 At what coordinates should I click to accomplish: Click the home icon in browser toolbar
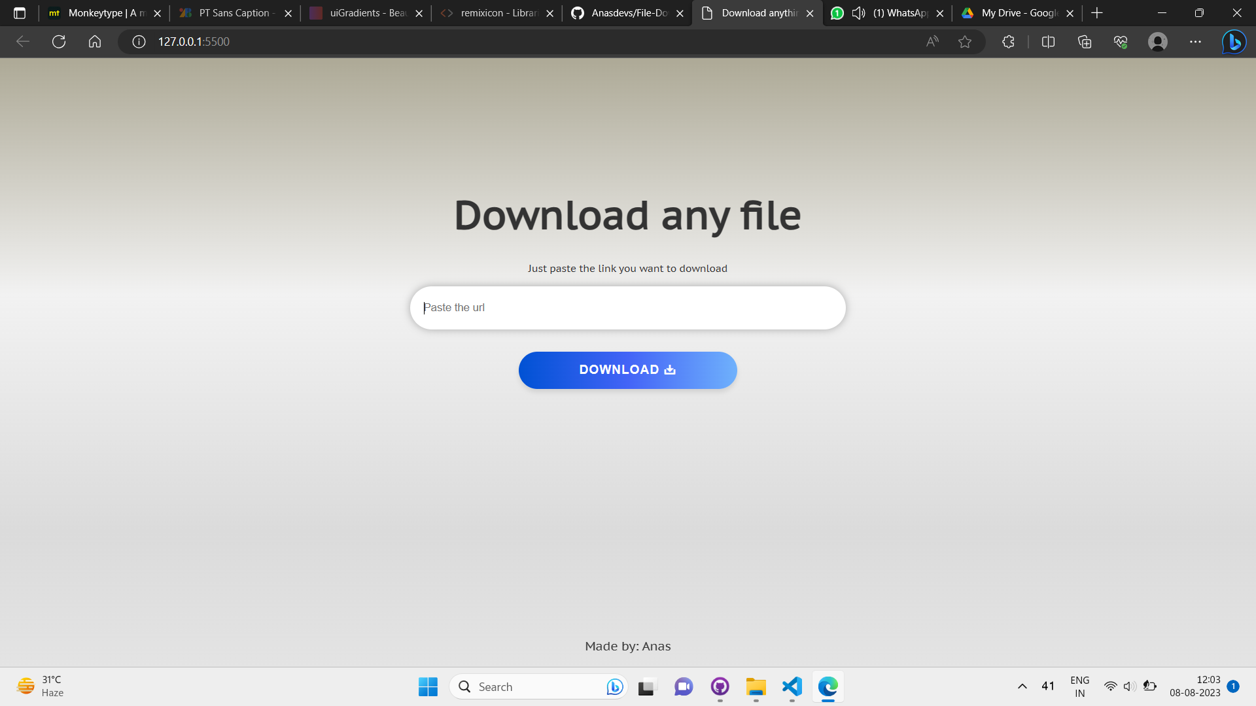[x=94, y=42]
